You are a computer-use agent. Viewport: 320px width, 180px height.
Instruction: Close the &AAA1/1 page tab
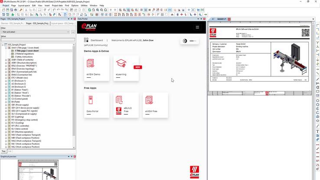(229, 19)
